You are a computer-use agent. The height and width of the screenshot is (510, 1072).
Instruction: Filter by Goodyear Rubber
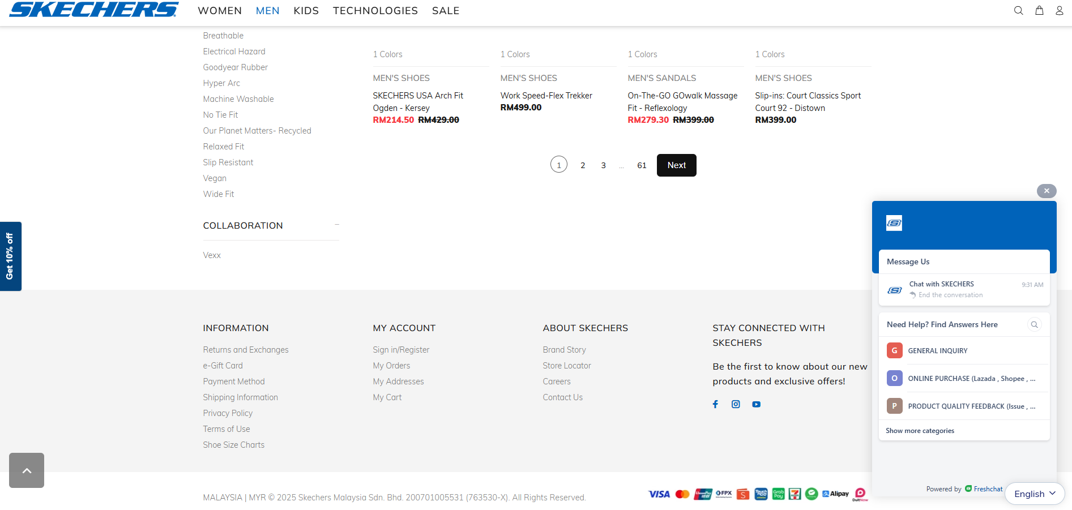coord(236,67)
